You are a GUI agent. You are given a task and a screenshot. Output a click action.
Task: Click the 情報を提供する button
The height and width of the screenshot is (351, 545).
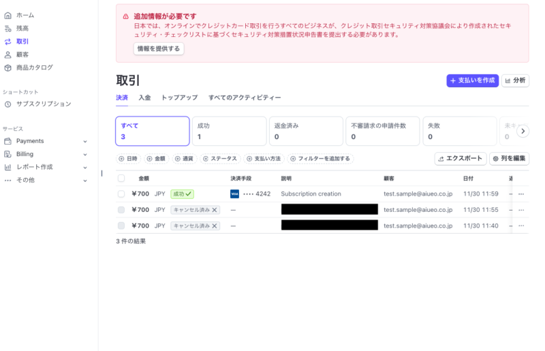[159, 48]
